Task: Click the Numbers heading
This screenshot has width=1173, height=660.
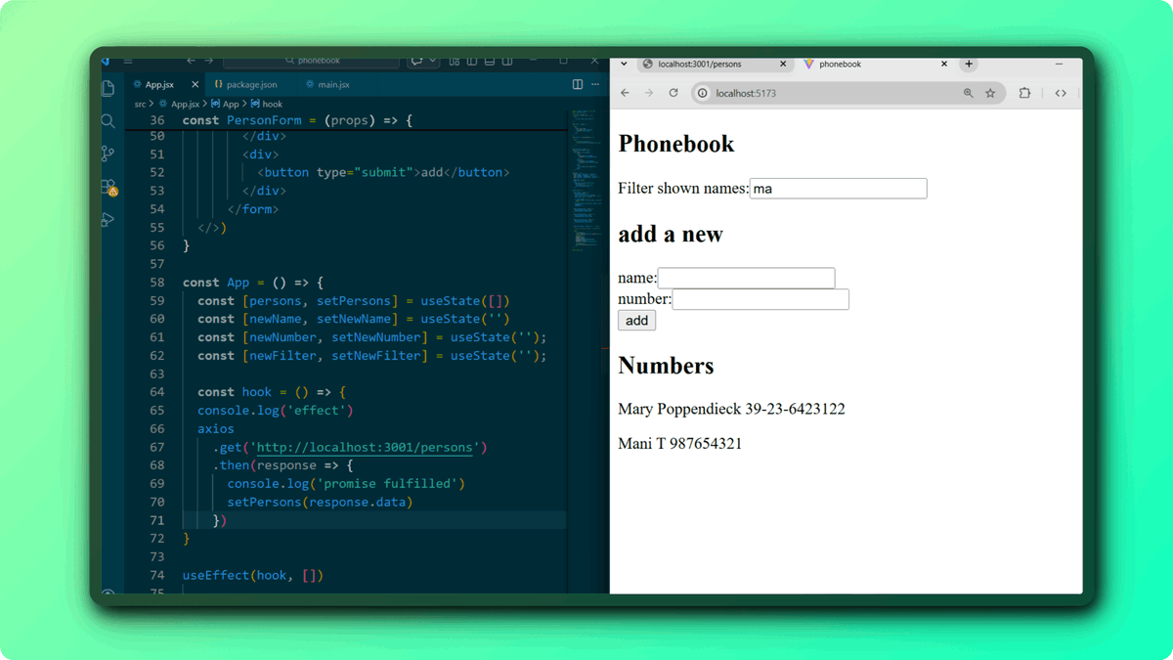Action: [x=666, y=366]
